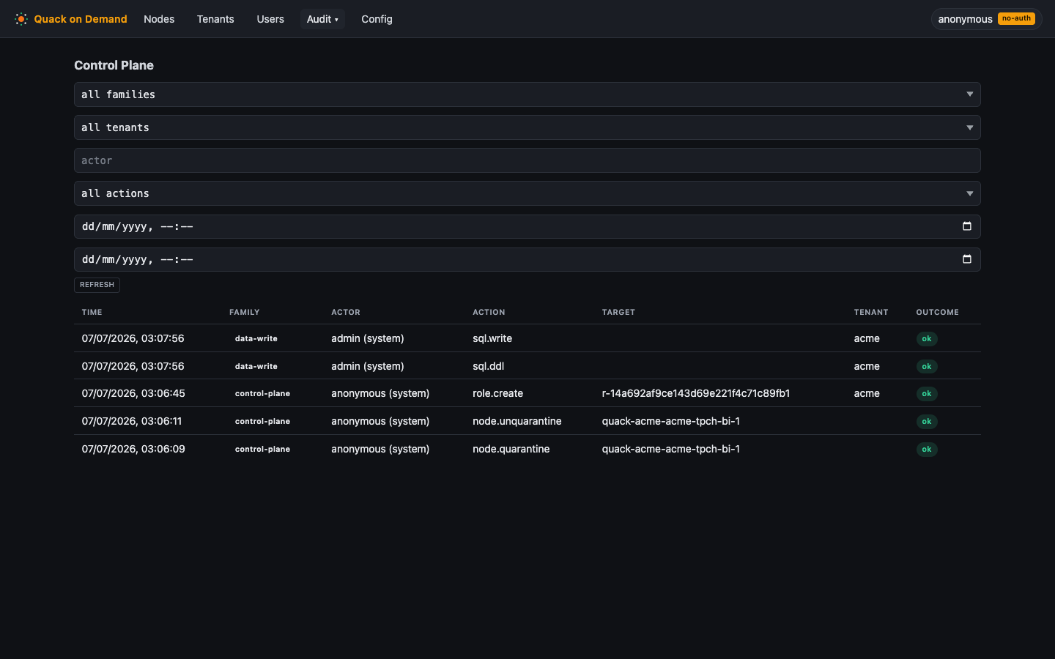
Task: Click the TARGET column header
Action: (x=618, y=313)
